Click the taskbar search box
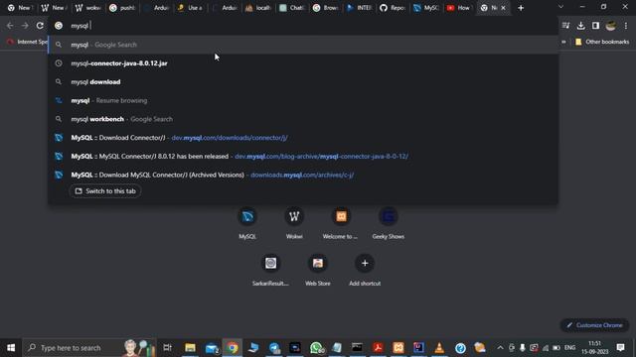This screenshot has width=636, height=357. pos(89,348)
